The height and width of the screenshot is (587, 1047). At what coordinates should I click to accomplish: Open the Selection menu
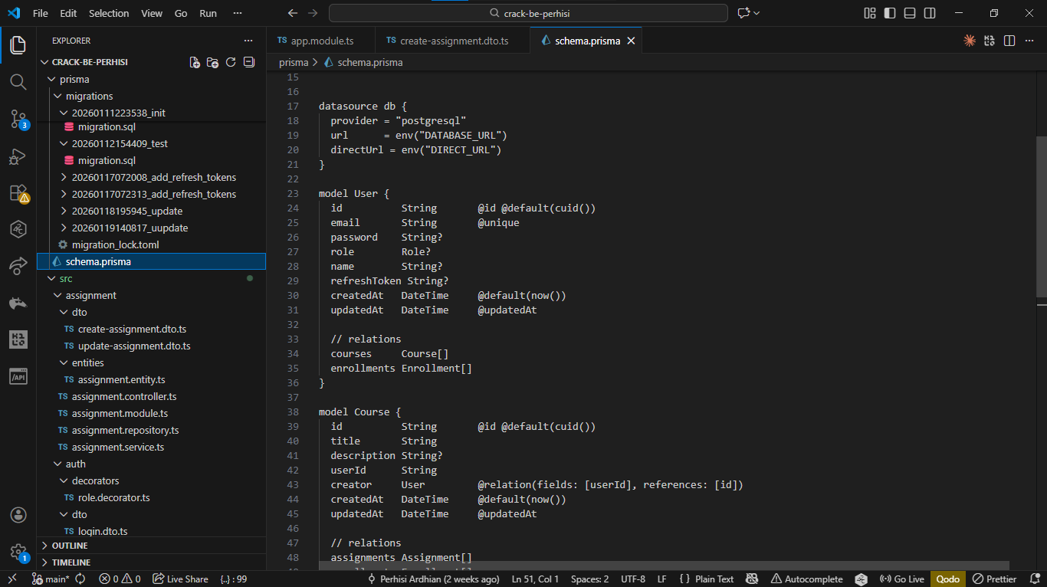(x=109, y=13)
